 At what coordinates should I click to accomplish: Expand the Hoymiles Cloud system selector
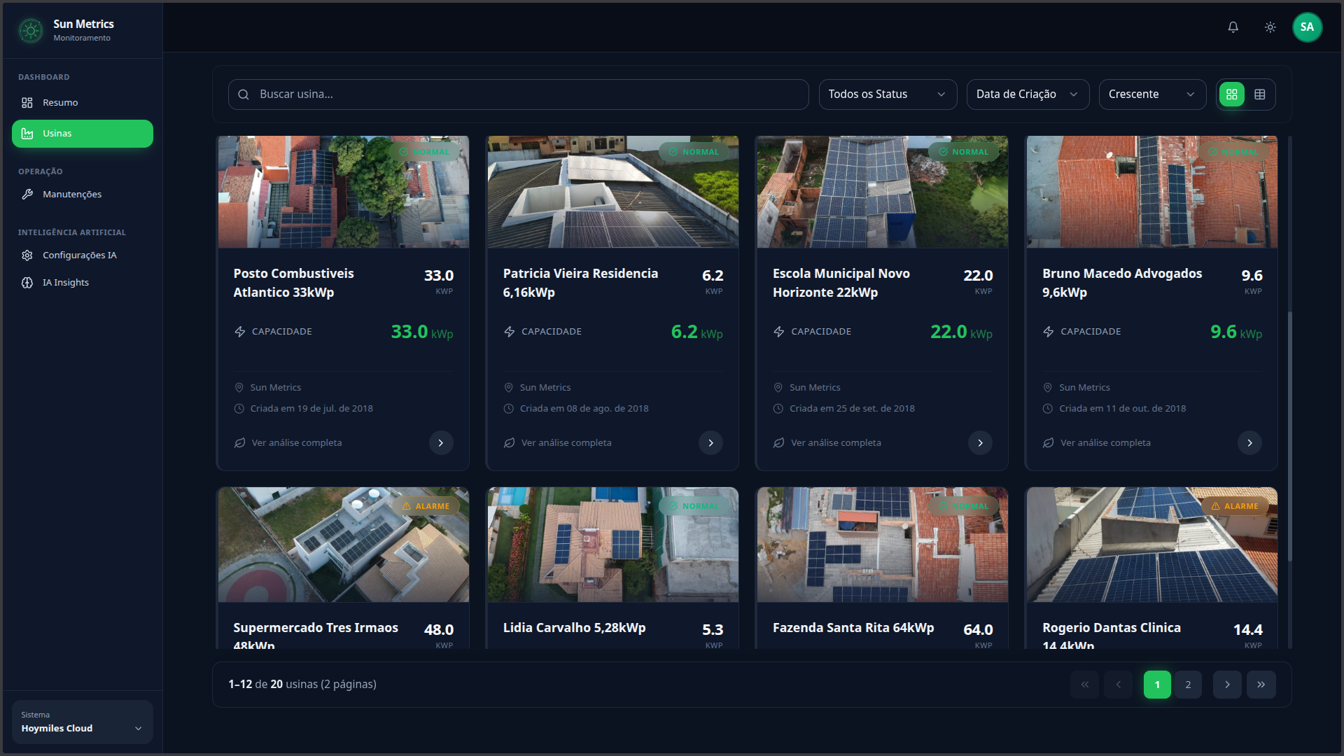coord(82,722)
